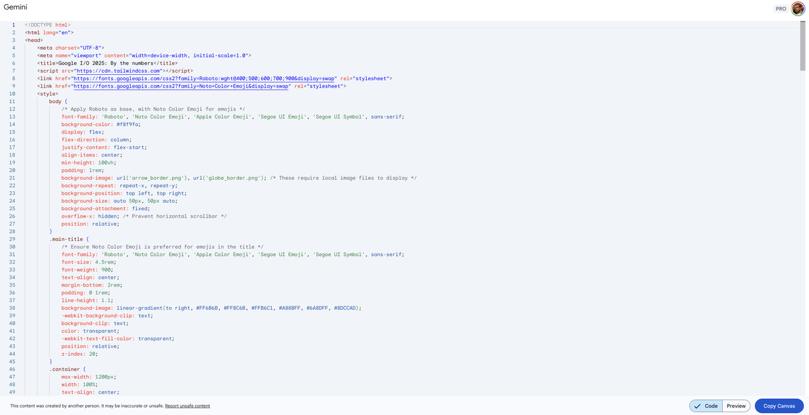Viewport: 809px width, 415px height.
Task: Click the 'arrow_border.png' background-image line
Action: [x=239, y=178]
